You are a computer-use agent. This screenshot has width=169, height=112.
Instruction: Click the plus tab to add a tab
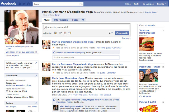[x=83, y=20]
